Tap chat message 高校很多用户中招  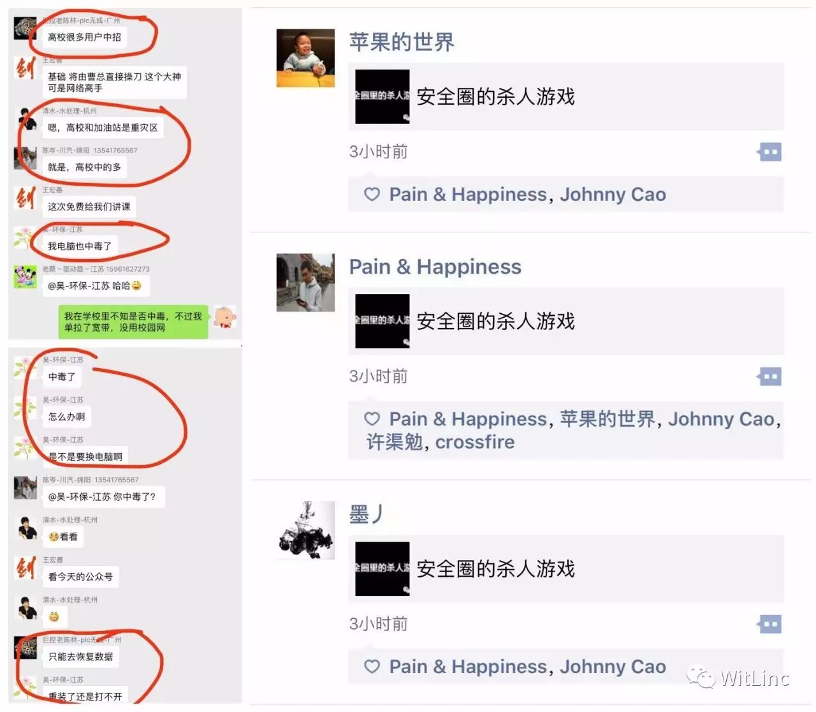tap(85, 37)
